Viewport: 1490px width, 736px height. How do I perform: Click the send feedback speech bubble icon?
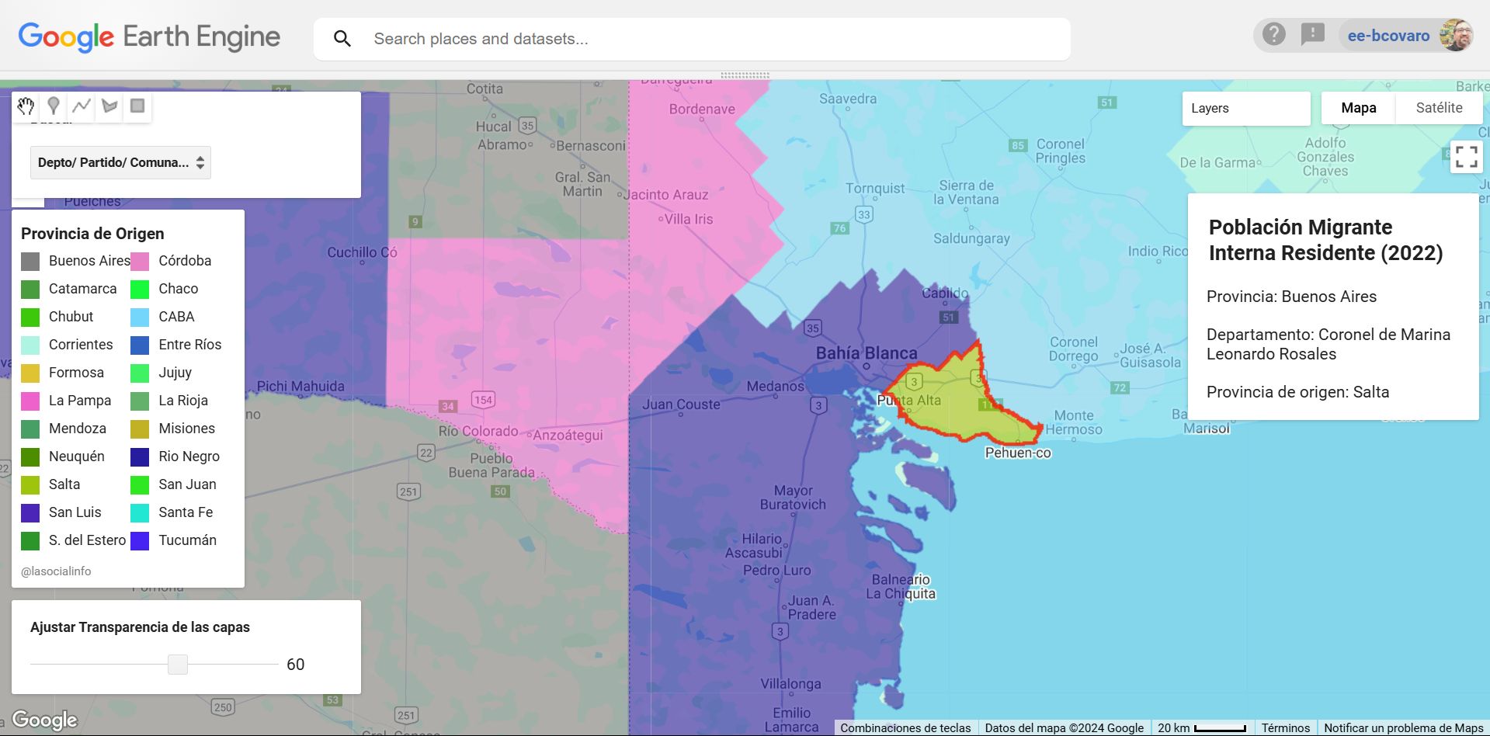point(1312,35)
